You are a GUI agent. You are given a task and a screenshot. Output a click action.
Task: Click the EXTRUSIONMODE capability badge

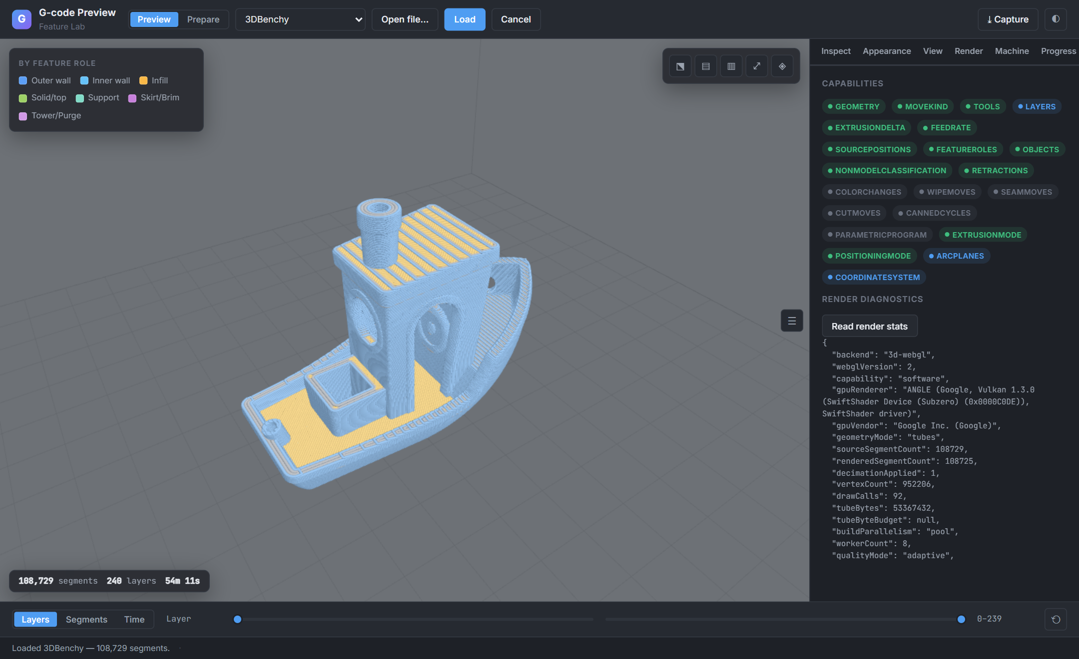point(983,235)
